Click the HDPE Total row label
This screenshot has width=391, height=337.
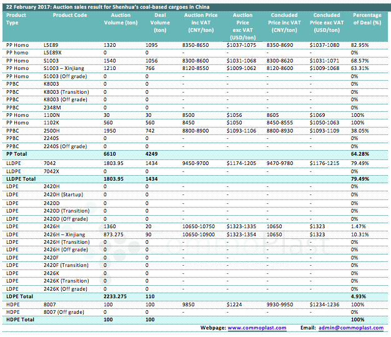click(x=21, y=319)
